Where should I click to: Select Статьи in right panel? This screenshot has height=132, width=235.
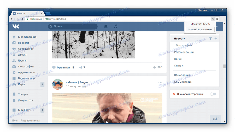tap(179, 66)
